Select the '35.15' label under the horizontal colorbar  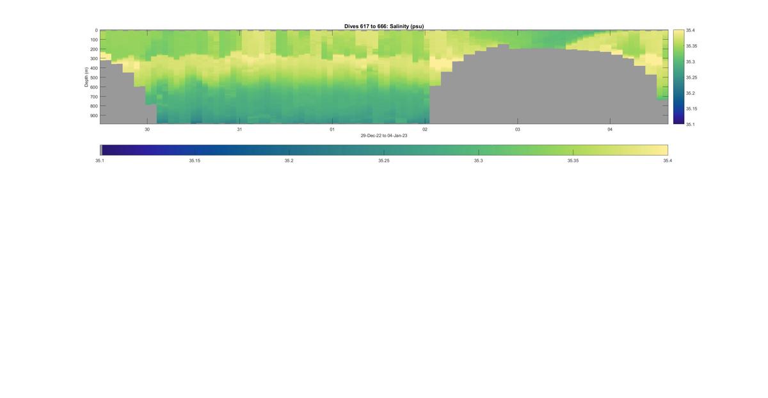(195, 161)
